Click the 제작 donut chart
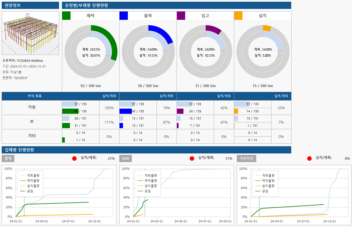The image size is (352, 227). click(x=91, y=51)
